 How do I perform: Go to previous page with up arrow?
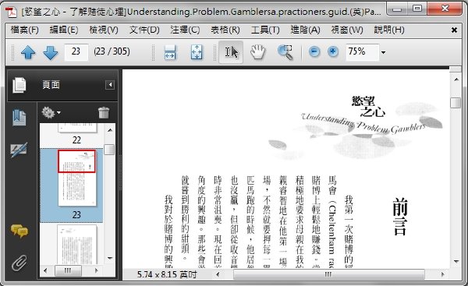(x=28, y=52)
